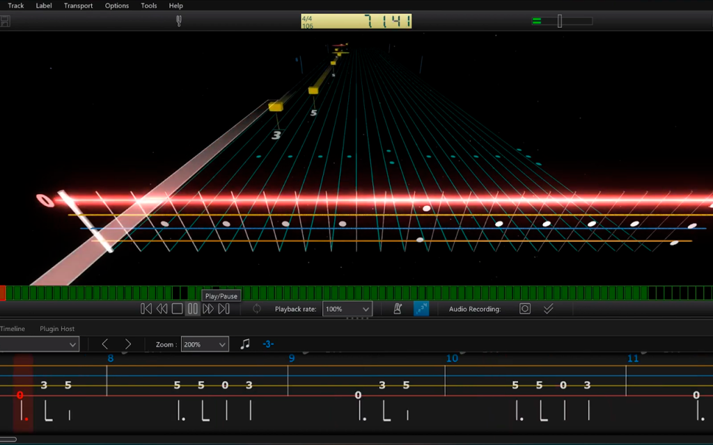Switch to the Plugin Host tab
Screen dimensions: 713x445
tap(57, 328)
